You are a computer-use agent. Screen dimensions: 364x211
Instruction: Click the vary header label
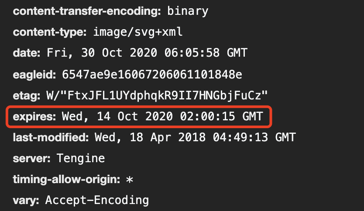tap(26, 201)
